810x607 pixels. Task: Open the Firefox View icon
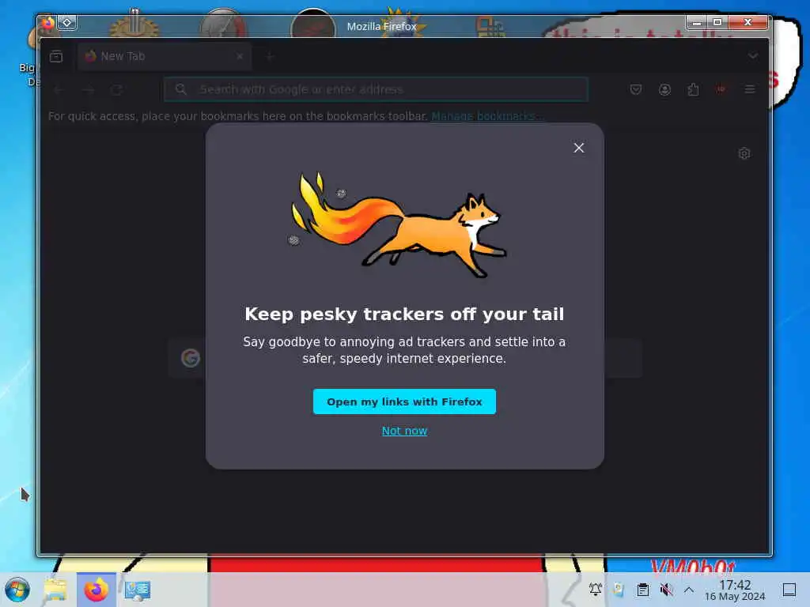(56, 56)
